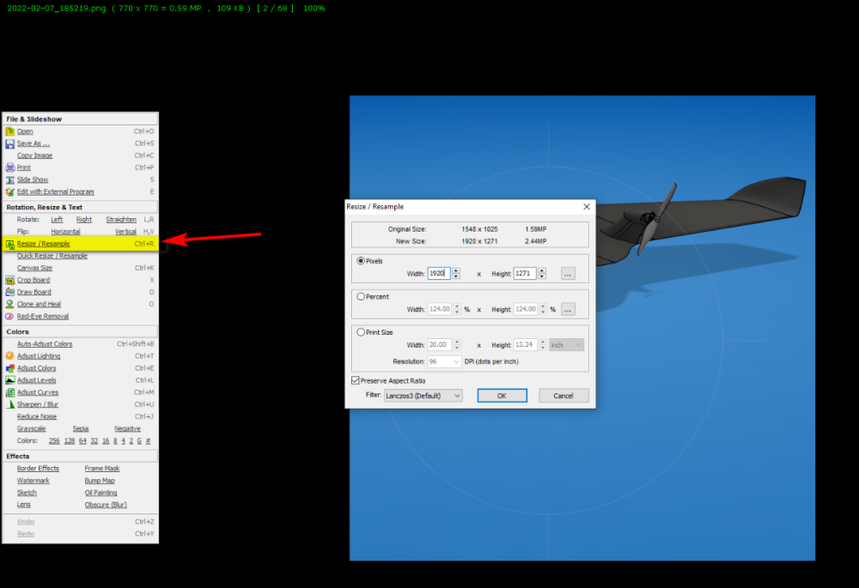
Task: Click the Red-Eye Removal icon
Action: pyautogui.click(x=9, y=316)
